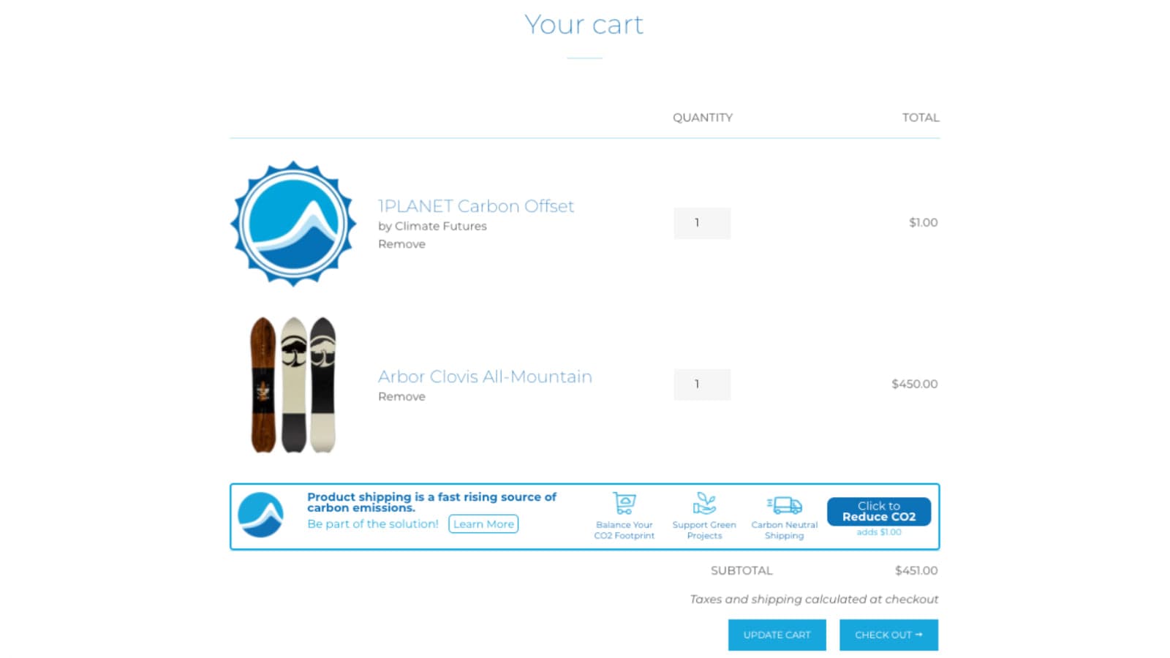Image resolution: width=1170 pixels, height=658 pixels.
Task: Click the Learn More button
Action: (483, 523)
